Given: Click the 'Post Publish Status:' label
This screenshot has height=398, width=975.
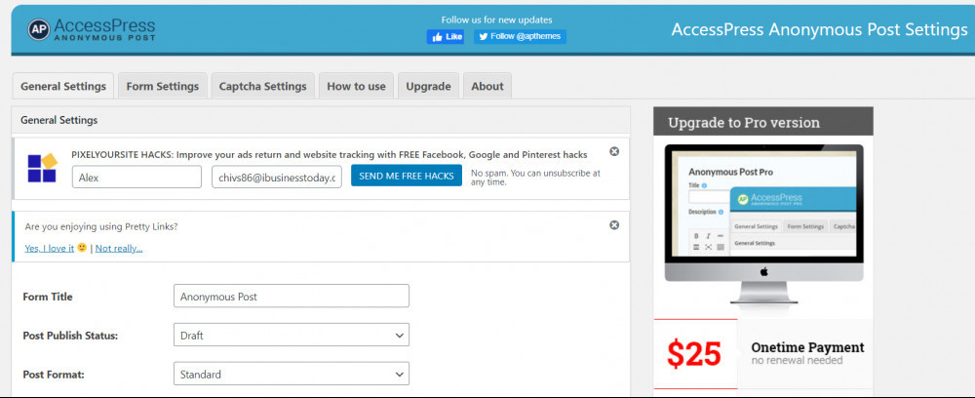Looking at the screenshot, I should [x=70, y=336].
